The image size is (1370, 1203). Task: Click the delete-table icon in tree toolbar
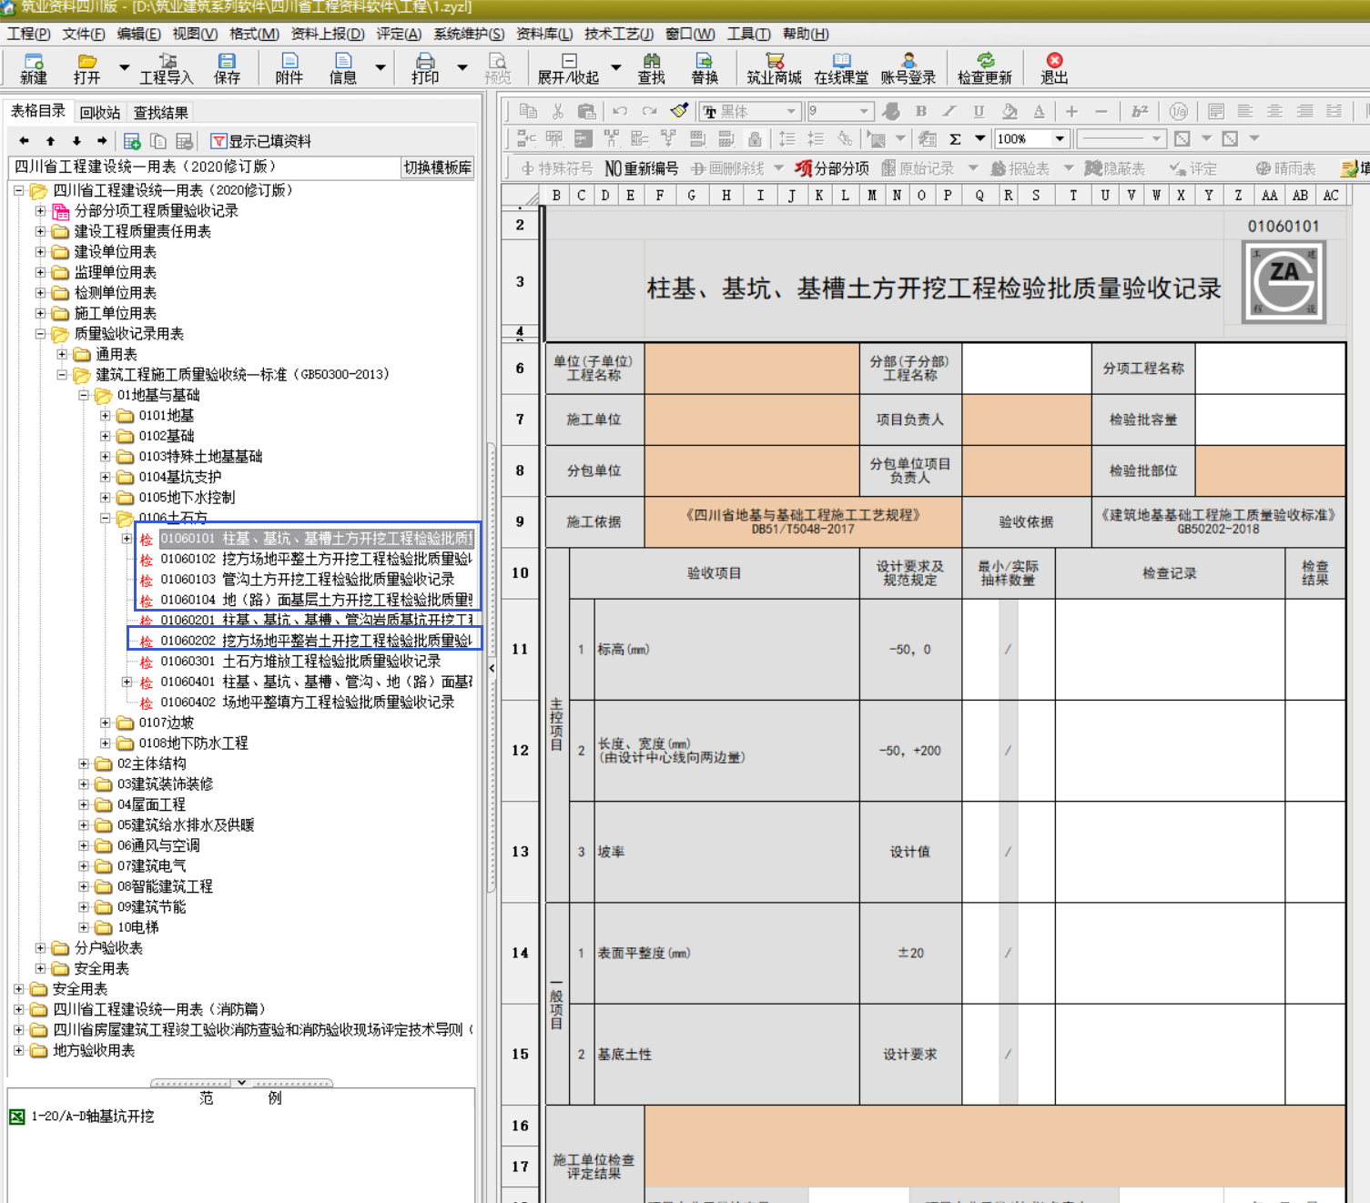click(185, 141)
